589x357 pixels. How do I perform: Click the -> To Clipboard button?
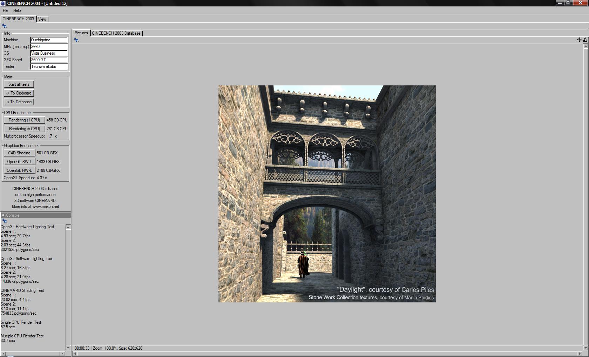tap(19, 93)
